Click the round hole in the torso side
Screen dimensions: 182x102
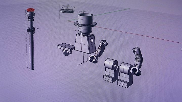(92, 40)
